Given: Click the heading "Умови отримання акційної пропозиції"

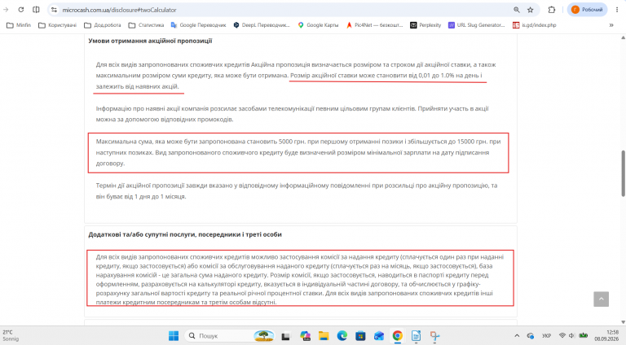Looking at the screenshot, I should click(150, 41).
